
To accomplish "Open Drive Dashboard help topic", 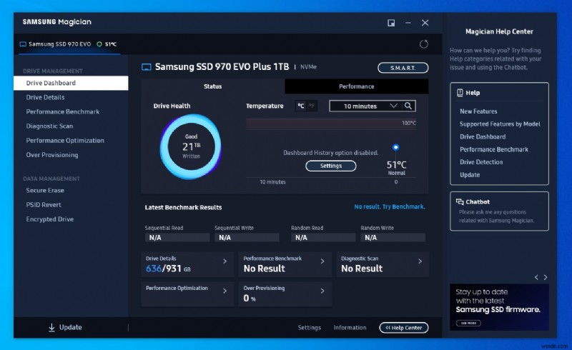I will (483, 136).
